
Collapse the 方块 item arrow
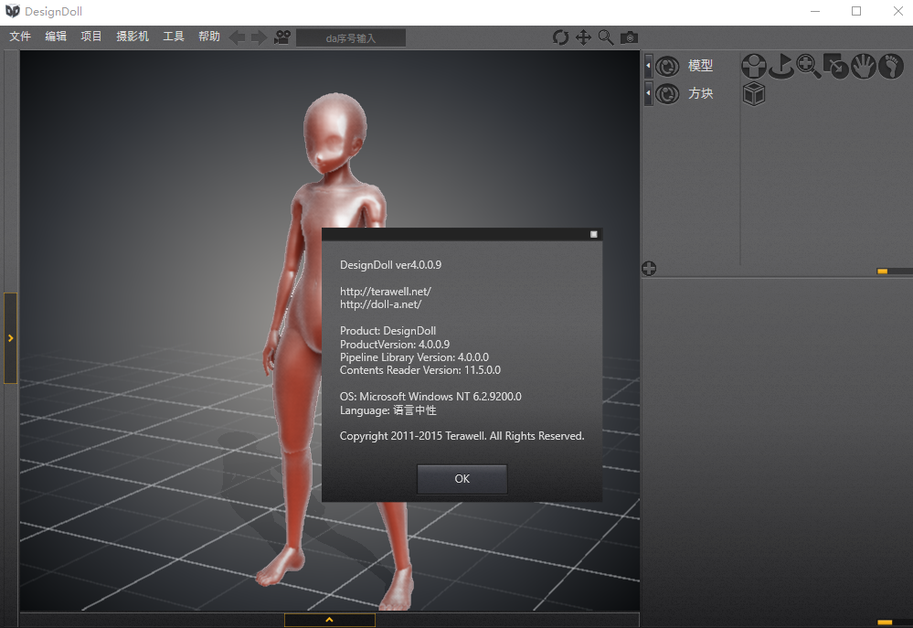tap(648, 93)
